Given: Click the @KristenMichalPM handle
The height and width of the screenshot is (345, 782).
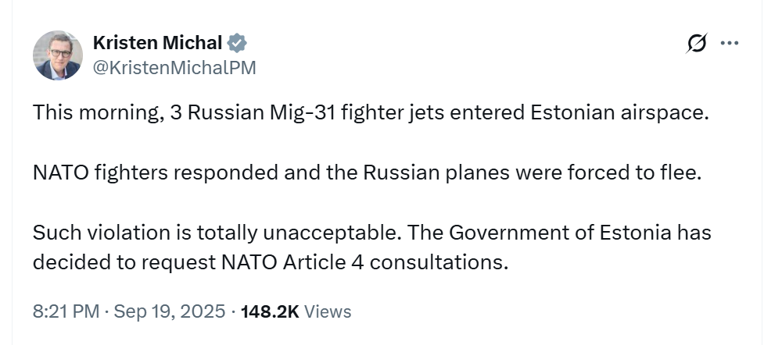Looking at the screenshot, I should pos(174,68).
